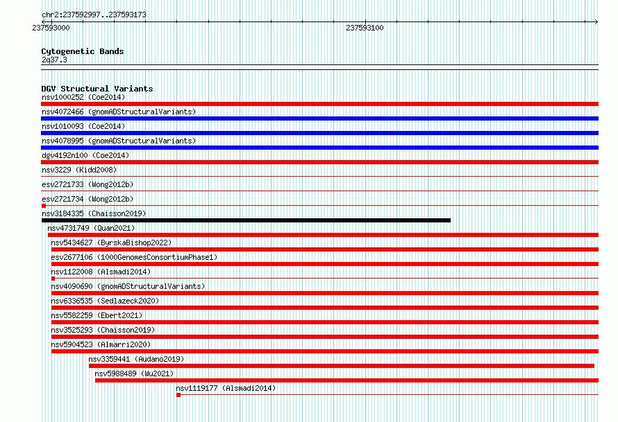Viewport: 618px width, 422px height.
Task: Click the nsv1119177 (Alsmadi2014) label
Action: 226,388
